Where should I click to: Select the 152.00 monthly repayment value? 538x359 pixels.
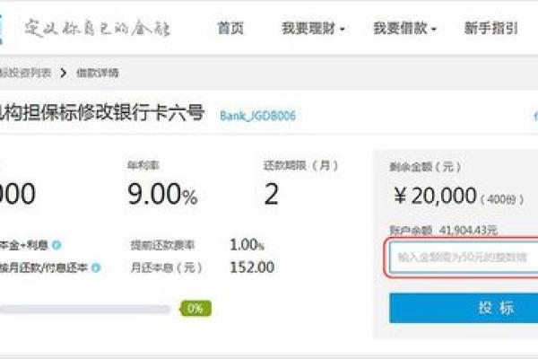point(252,267)
